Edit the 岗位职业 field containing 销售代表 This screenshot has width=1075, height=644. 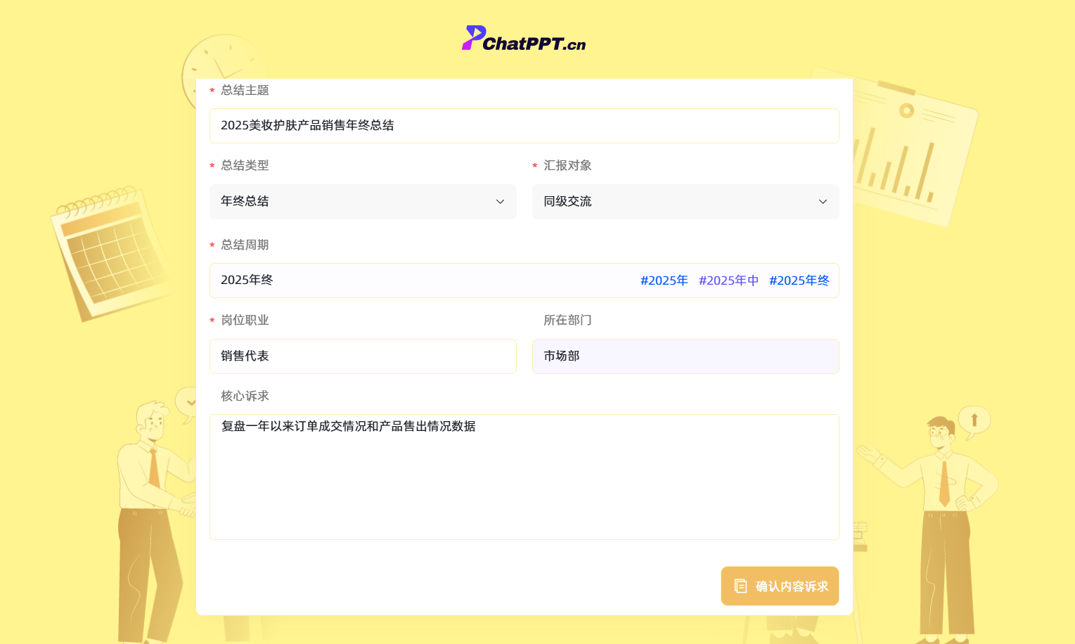tap(362, 356)
